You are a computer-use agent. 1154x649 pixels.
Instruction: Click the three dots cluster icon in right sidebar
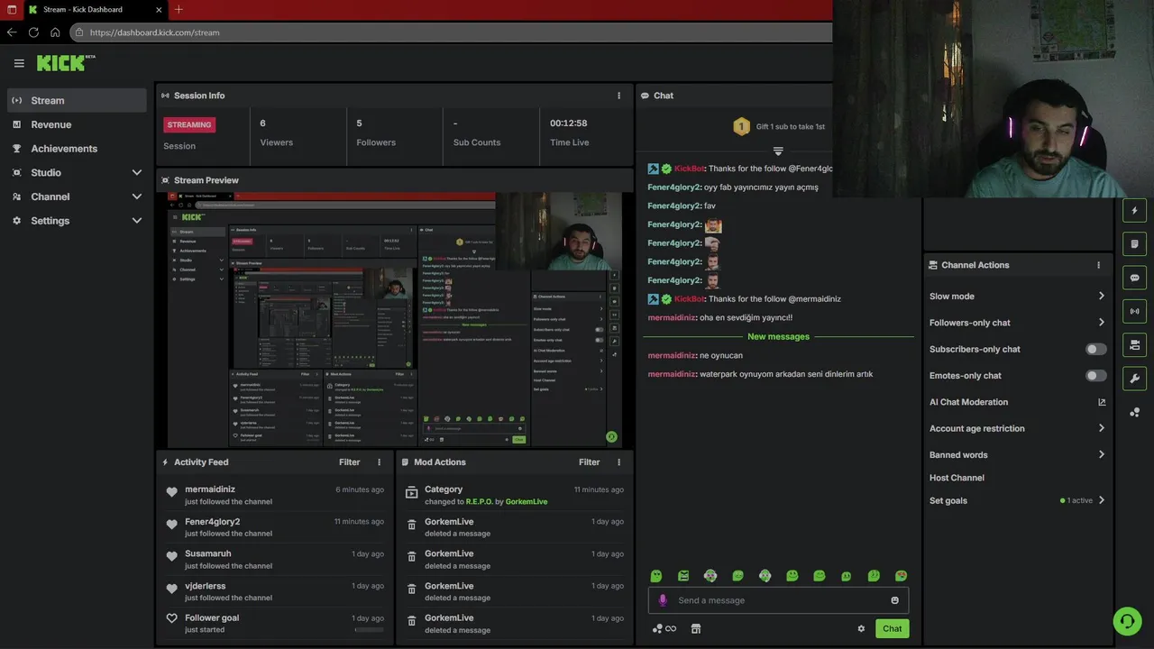(x=1134, y=412)
